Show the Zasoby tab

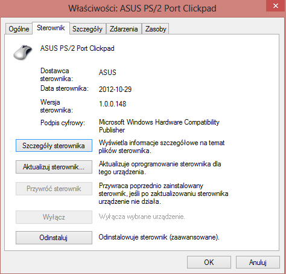pyautogui.click(x=156, y=29)
